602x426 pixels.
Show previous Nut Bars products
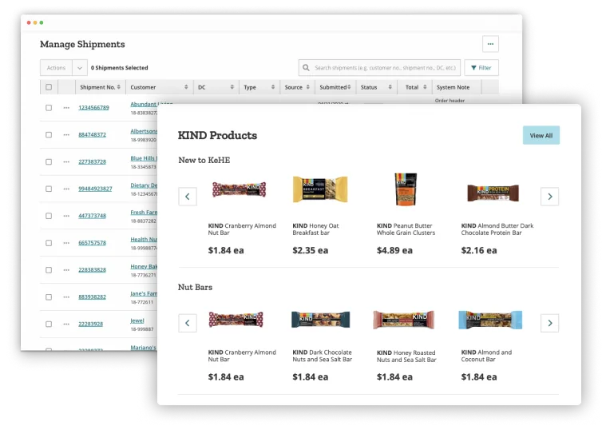point(188,323)
